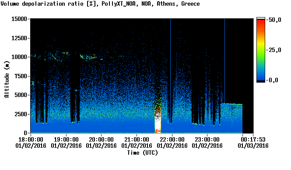Click the 5000 altitude tick label

point(21,95)
